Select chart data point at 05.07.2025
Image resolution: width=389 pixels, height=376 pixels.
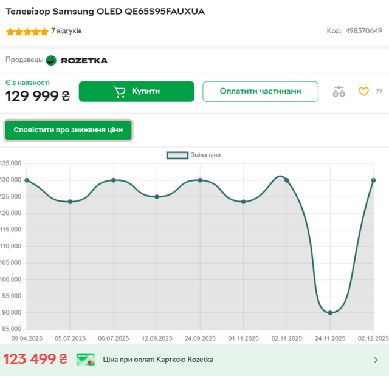click(x=71, y=202)
